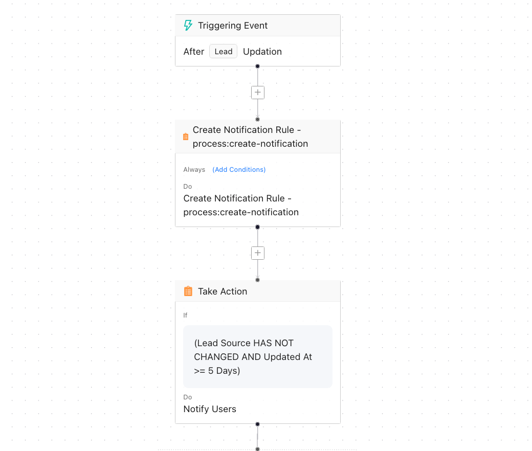Click the Triggering Event header
Screen dimensions: 532x451
pyautogui.click(x=233, y=25)
